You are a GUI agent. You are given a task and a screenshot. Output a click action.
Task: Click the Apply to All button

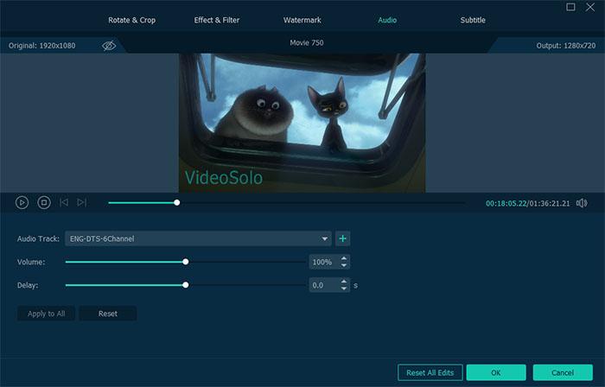tap(47, 314)
